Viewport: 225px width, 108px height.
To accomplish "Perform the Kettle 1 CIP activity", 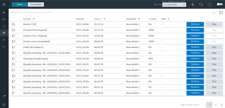I will coord(195,24).
